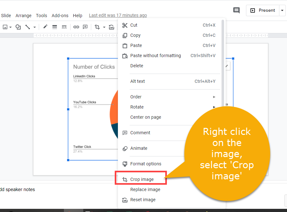The width and height of the screenshot is (287, 212).
Task: Choose Delete in the context menu
Action: tap(169, 66)
